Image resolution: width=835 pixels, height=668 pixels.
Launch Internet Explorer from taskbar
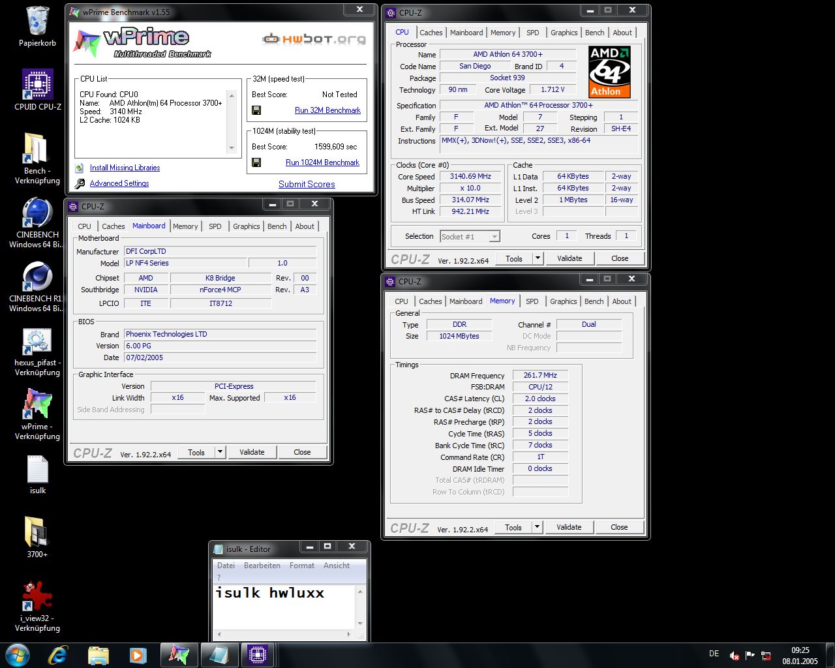58,654
